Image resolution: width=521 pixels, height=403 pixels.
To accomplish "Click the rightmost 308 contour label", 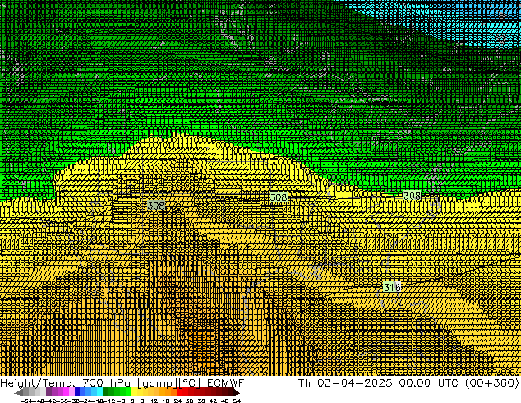I will tap(412, 196).
